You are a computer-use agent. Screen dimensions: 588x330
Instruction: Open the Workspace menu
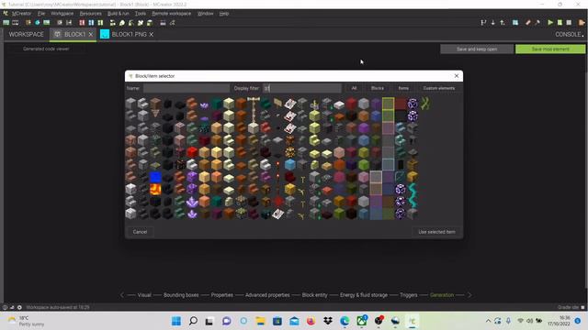[x=62, y=14]
